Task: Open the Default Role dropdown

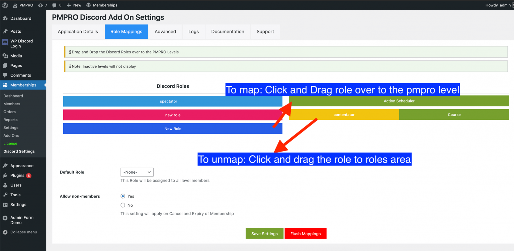Action: pyautogui.click(x=137, y=172)
